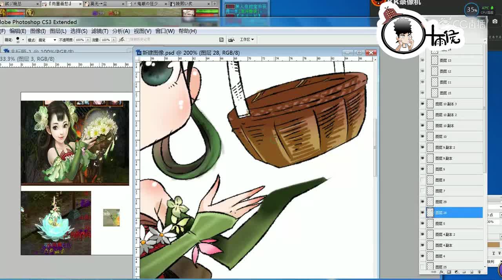This screenshot has width=502, height=280.
Task: Open the 窗口(W) menu
Action: tap(165, 31)
